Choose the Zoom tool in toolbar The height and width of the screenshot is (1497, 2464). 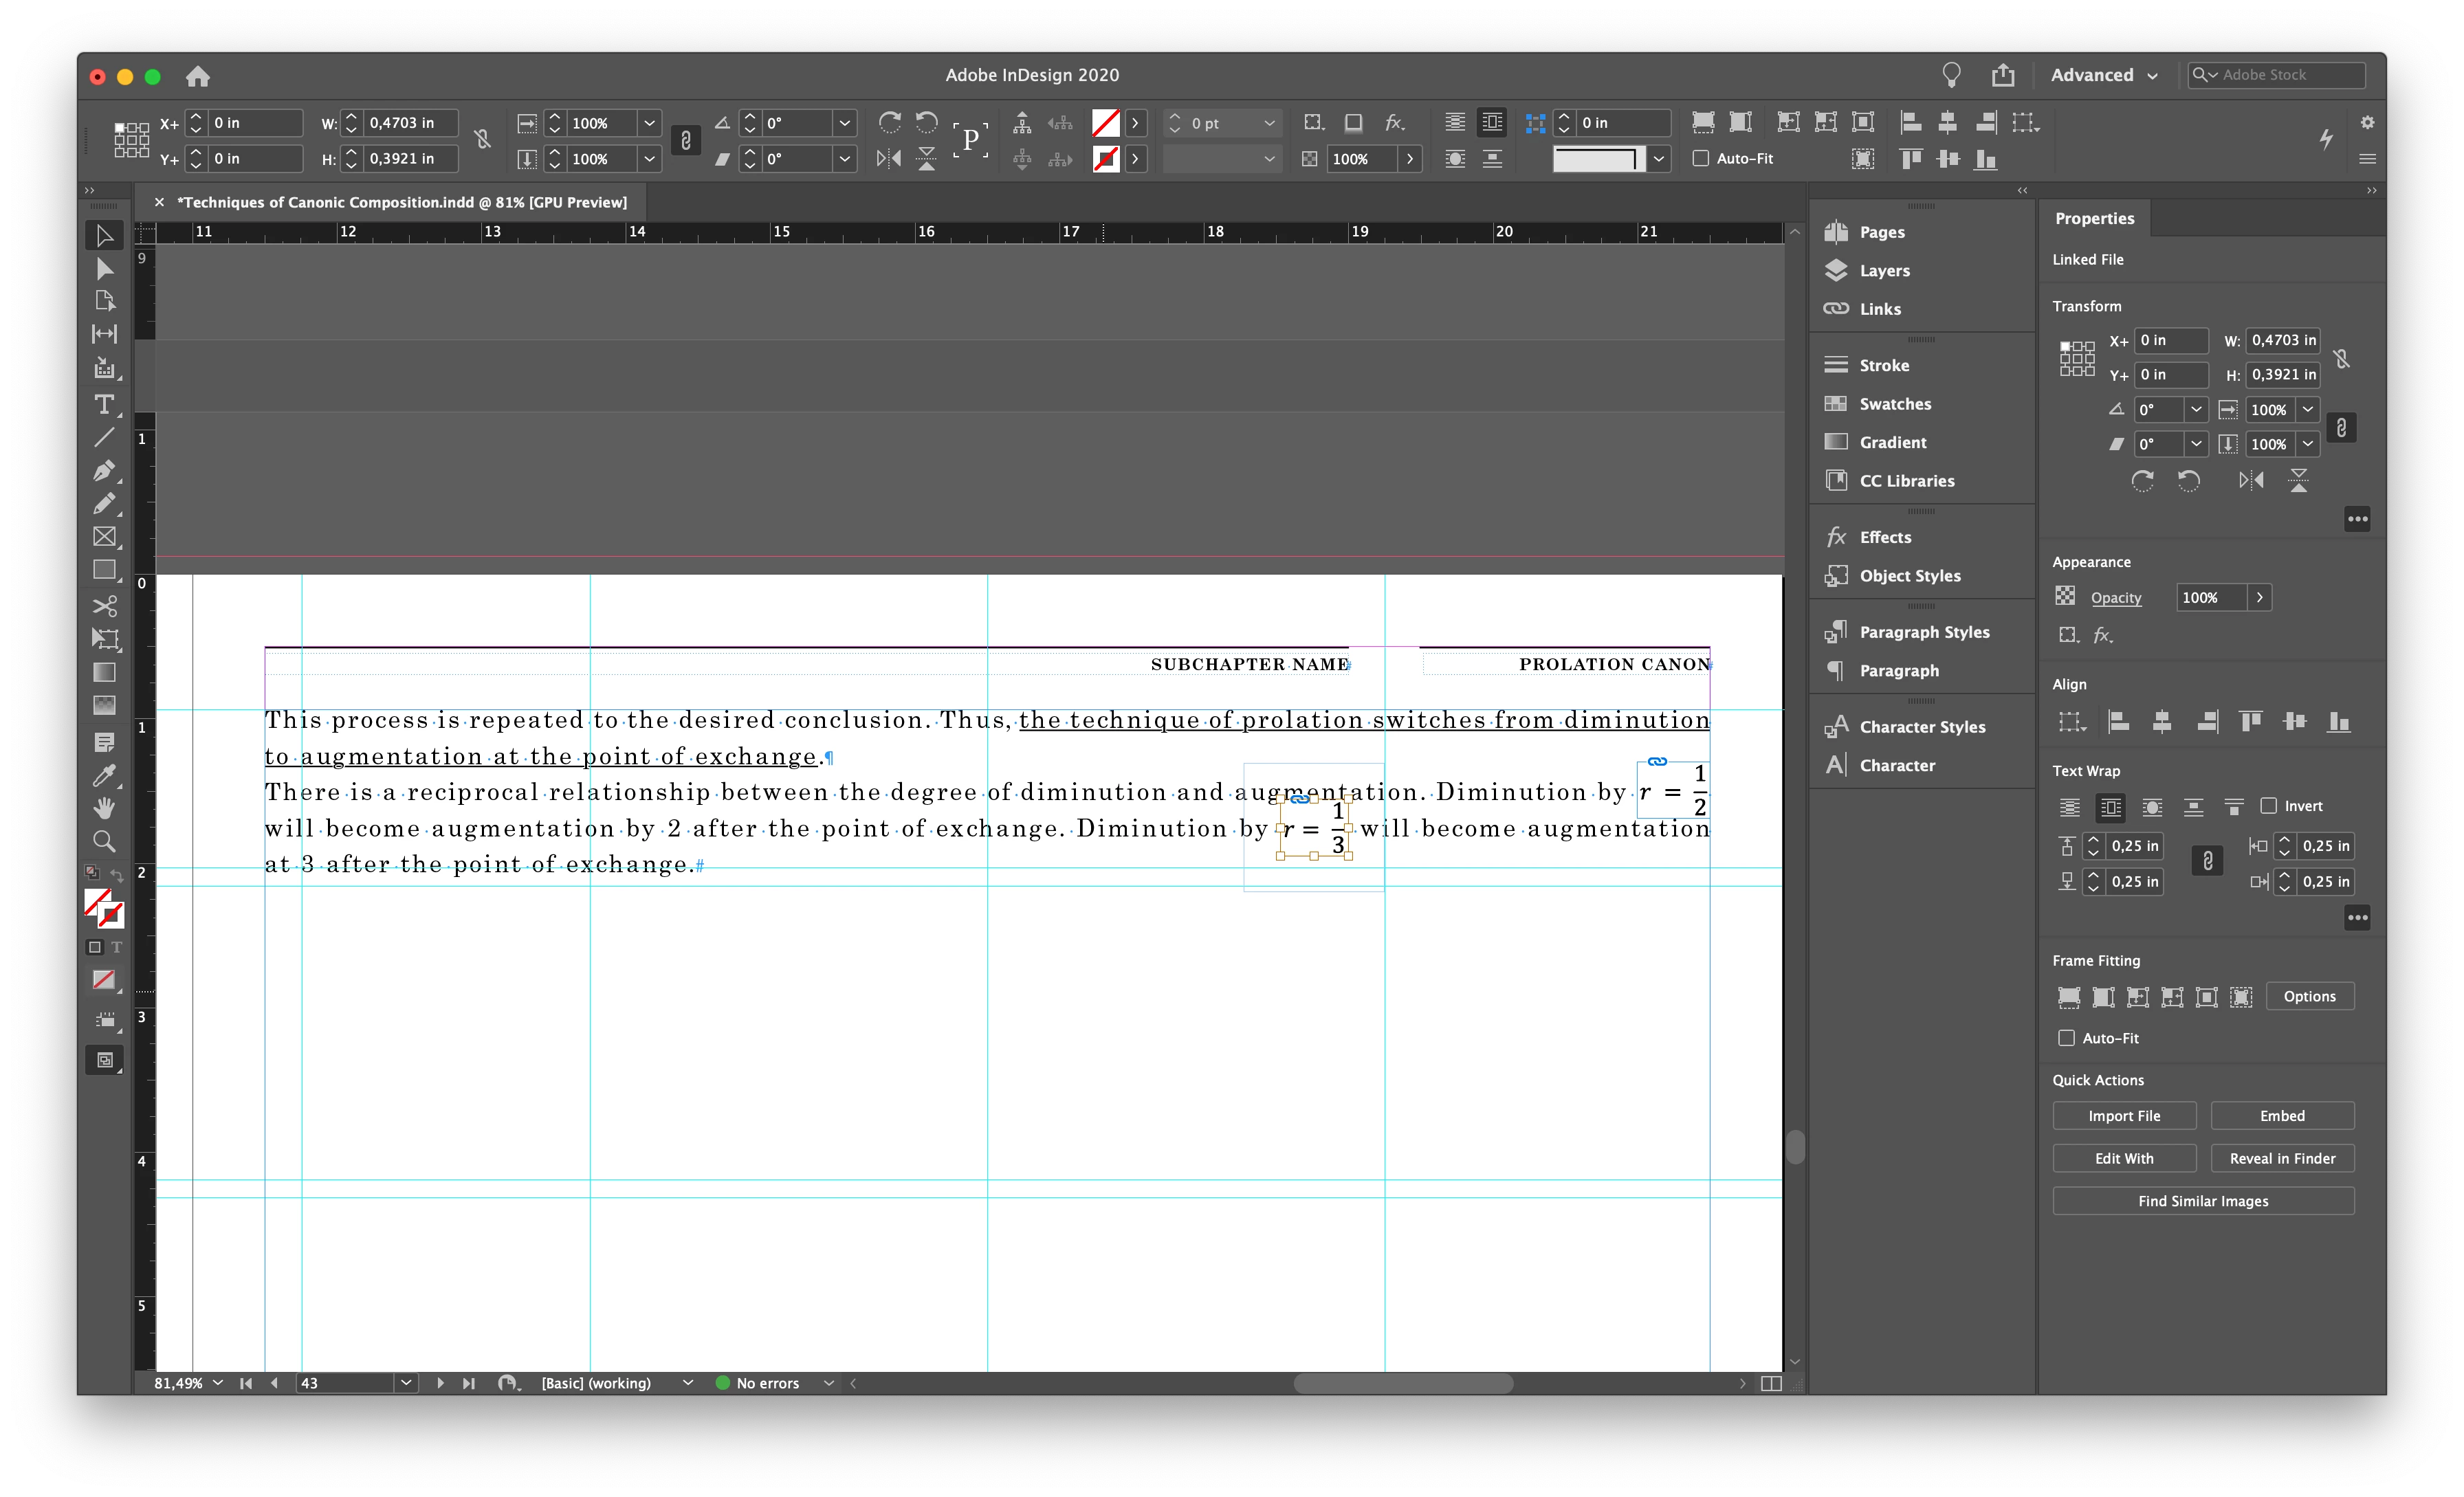[103, 841]
